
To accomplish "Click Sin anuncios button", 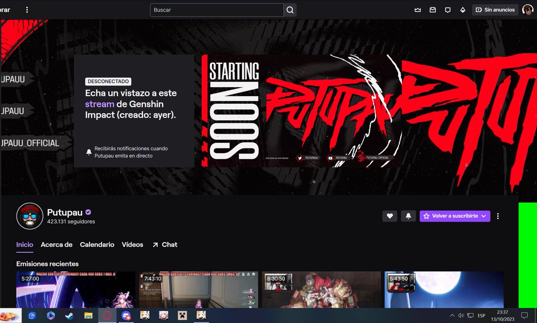I will pos(495,10).
